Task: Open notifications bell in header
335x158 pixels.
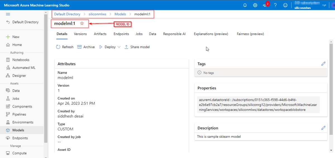Action: tap(245, 5)
